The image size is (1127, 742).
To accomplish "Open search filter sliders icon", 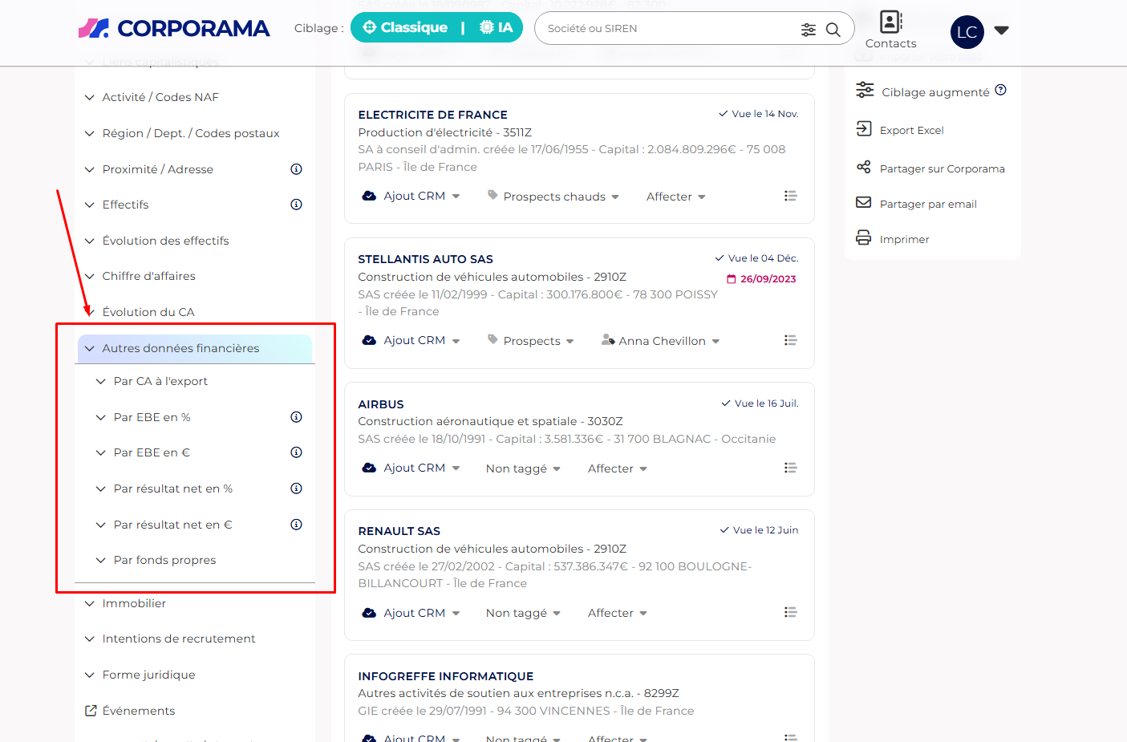I will (808, 30).
